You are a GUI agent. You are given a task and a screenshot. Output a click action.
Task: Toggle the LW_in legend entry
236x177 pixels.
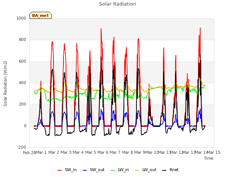click(120, 170)
